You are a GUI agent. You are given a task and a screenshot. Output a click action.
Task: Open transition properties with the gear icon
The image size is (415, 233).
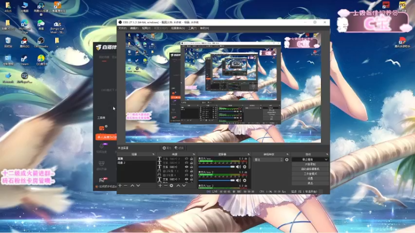[x=287, y=159]
